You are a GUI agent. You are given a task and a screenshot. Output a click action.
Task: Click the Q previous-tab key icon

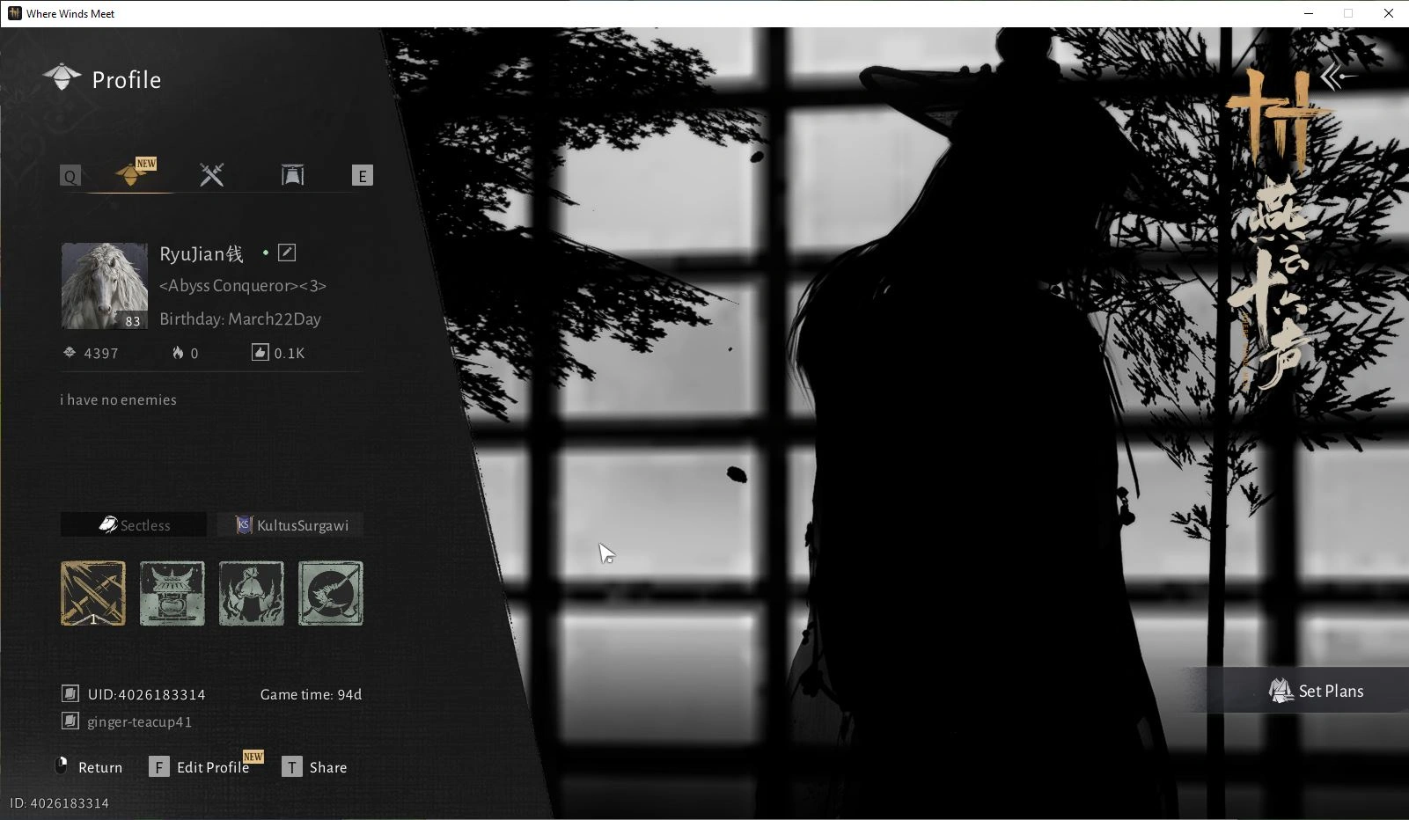70,176
